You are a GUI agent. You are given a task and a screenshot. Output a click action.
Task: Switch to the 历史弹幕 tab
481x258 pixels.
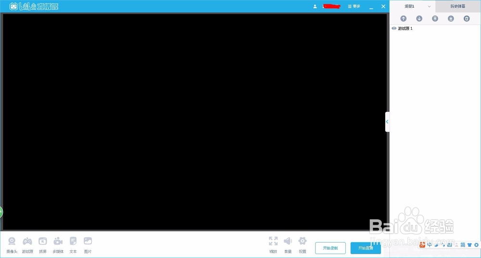click(x=458, y=6)
